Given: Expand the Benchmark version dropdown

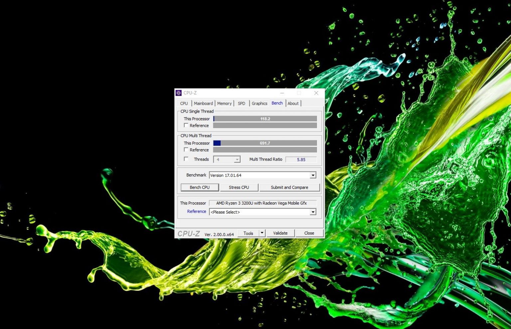Looking at the screenshot, I should 313,175.
